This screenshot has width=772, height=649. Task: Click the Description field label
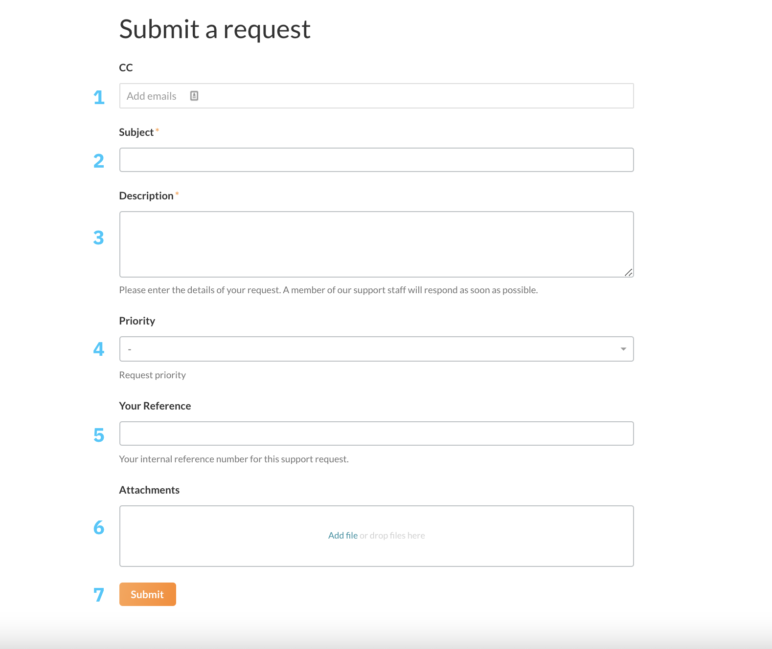pyautogui.click(x=146, y=196)
